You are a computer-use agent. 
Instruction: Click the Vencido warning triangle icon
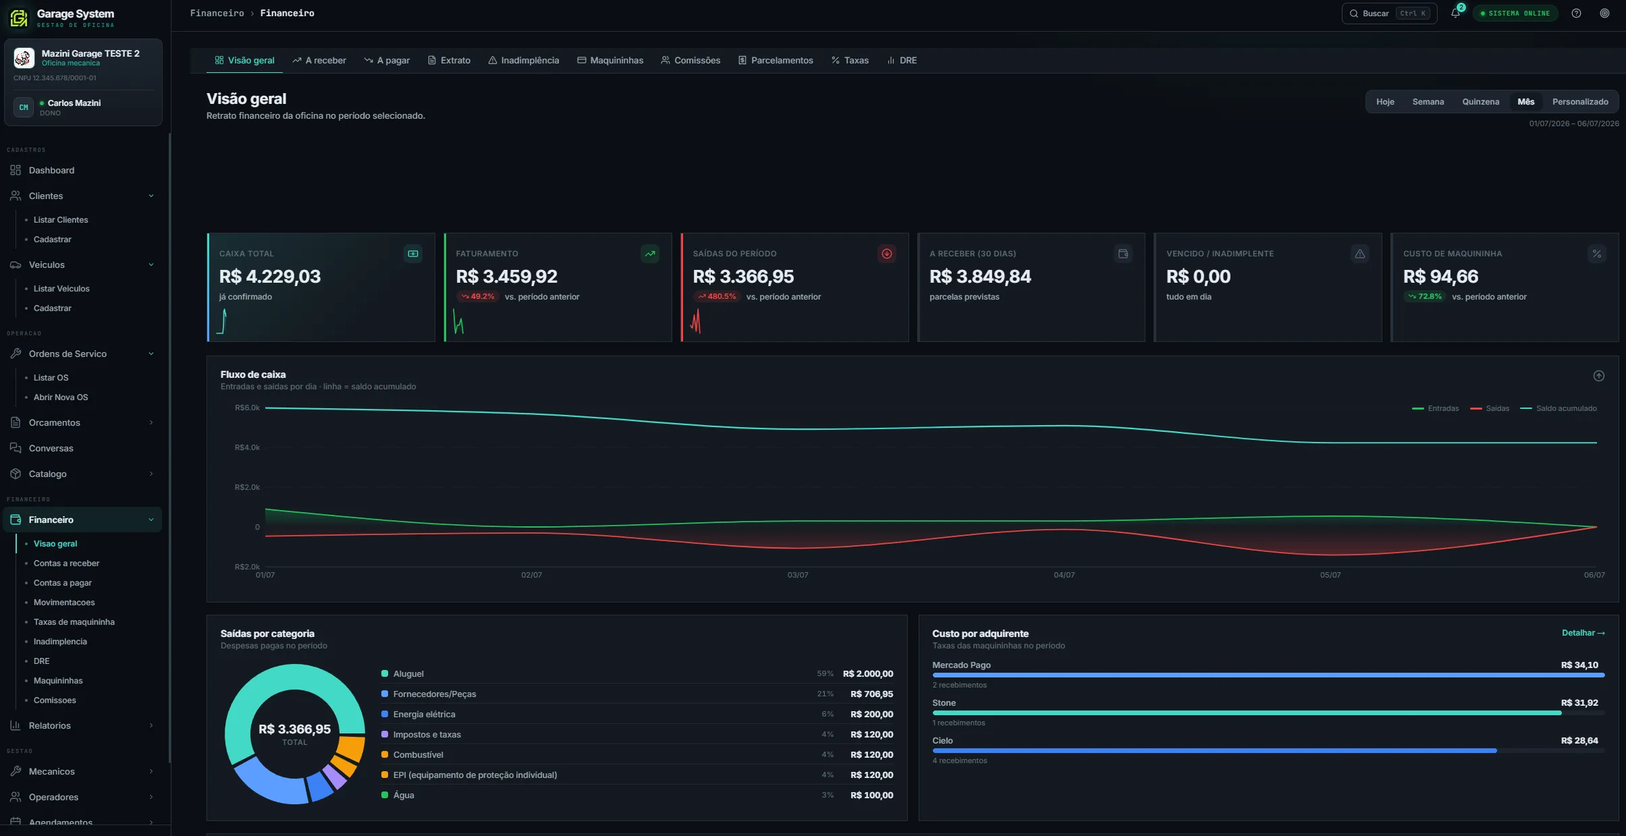tap(1360, 254)
